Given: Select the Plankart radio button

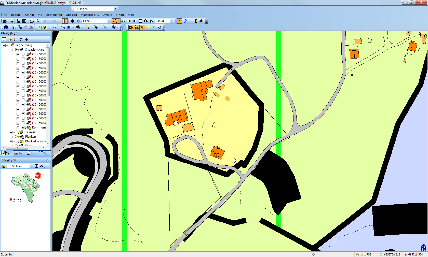Looking at the screenshot, I should tap(16, 137).
